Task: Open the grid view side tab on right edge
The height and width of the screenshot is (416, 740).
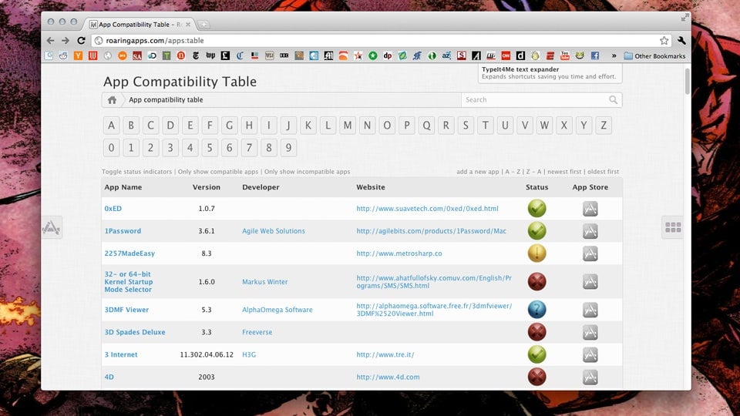Action: 672,228
